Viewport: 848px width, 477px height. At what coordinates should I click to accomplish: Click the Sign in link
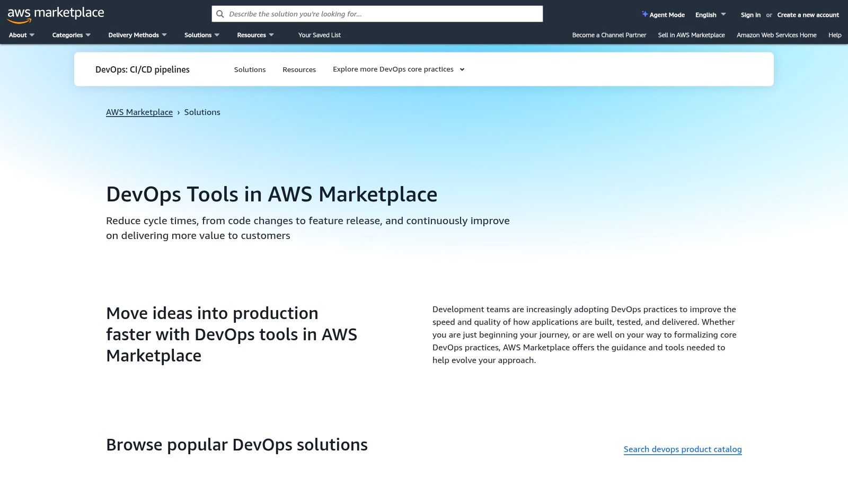tap(750, 15)
